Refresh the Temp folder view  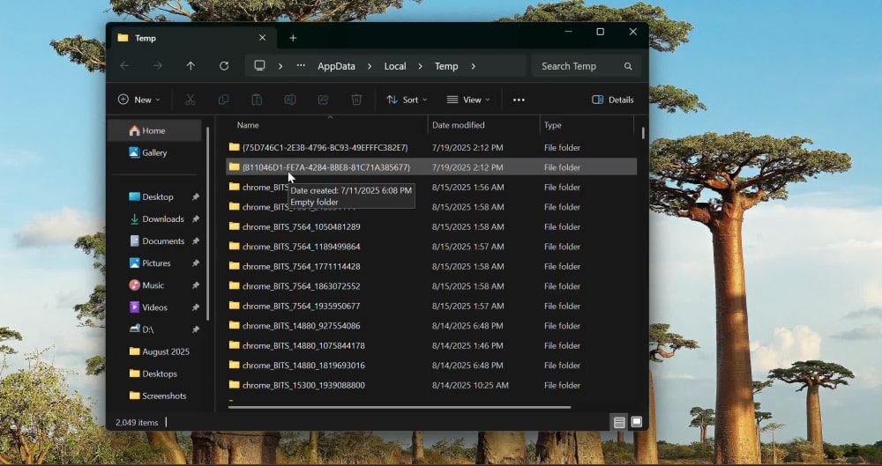(x=224, y=66)
